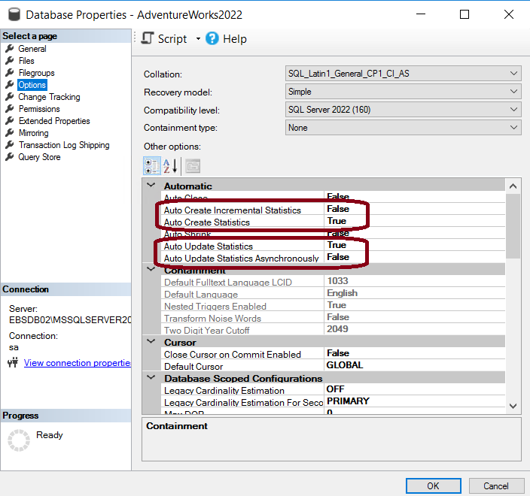Open Script dropdown arrow
Viewport: 530px width, 496px height.
(x=198, y=38)
